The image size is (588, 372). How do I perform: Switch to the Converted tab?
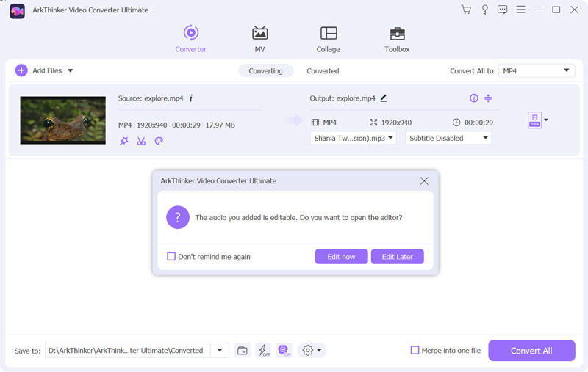click(x=323, y=71)
